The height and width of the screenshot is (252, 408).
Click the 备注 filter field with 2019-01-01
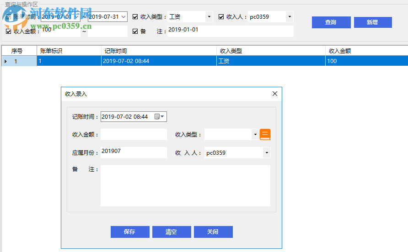tap(230, 31)
